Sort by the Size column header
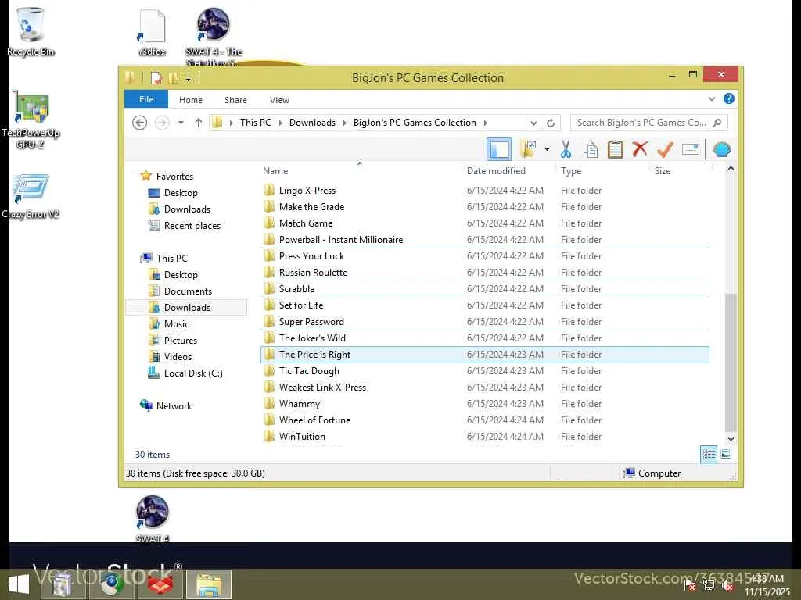 tap(662, 171)
